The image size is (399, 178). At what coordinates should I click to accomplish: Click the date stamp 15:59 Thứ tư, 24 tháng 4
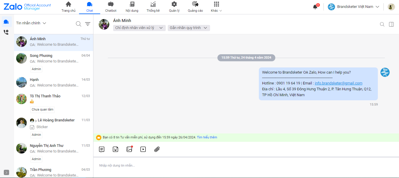(x=246, y=58)
